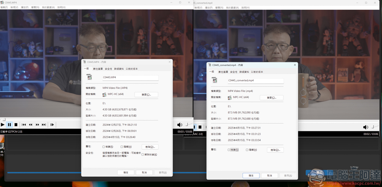Click the volume slider in C0445.MP4 player
Image resolution: width=382 pixels, height=187 pixels.
pyautogui.click(x=189, y=125)
